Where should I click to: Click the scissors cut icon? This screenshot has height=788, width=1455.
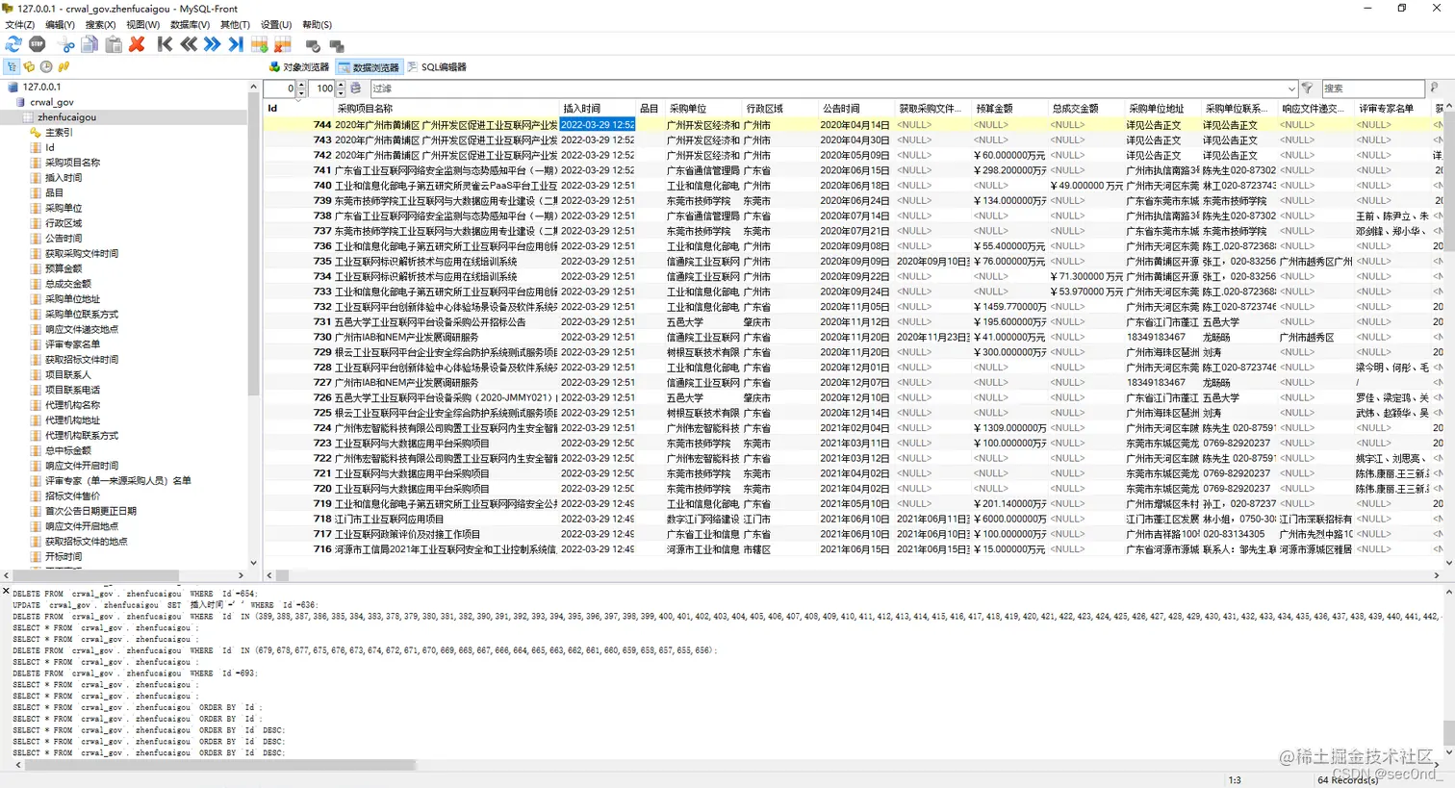[66, 44]
